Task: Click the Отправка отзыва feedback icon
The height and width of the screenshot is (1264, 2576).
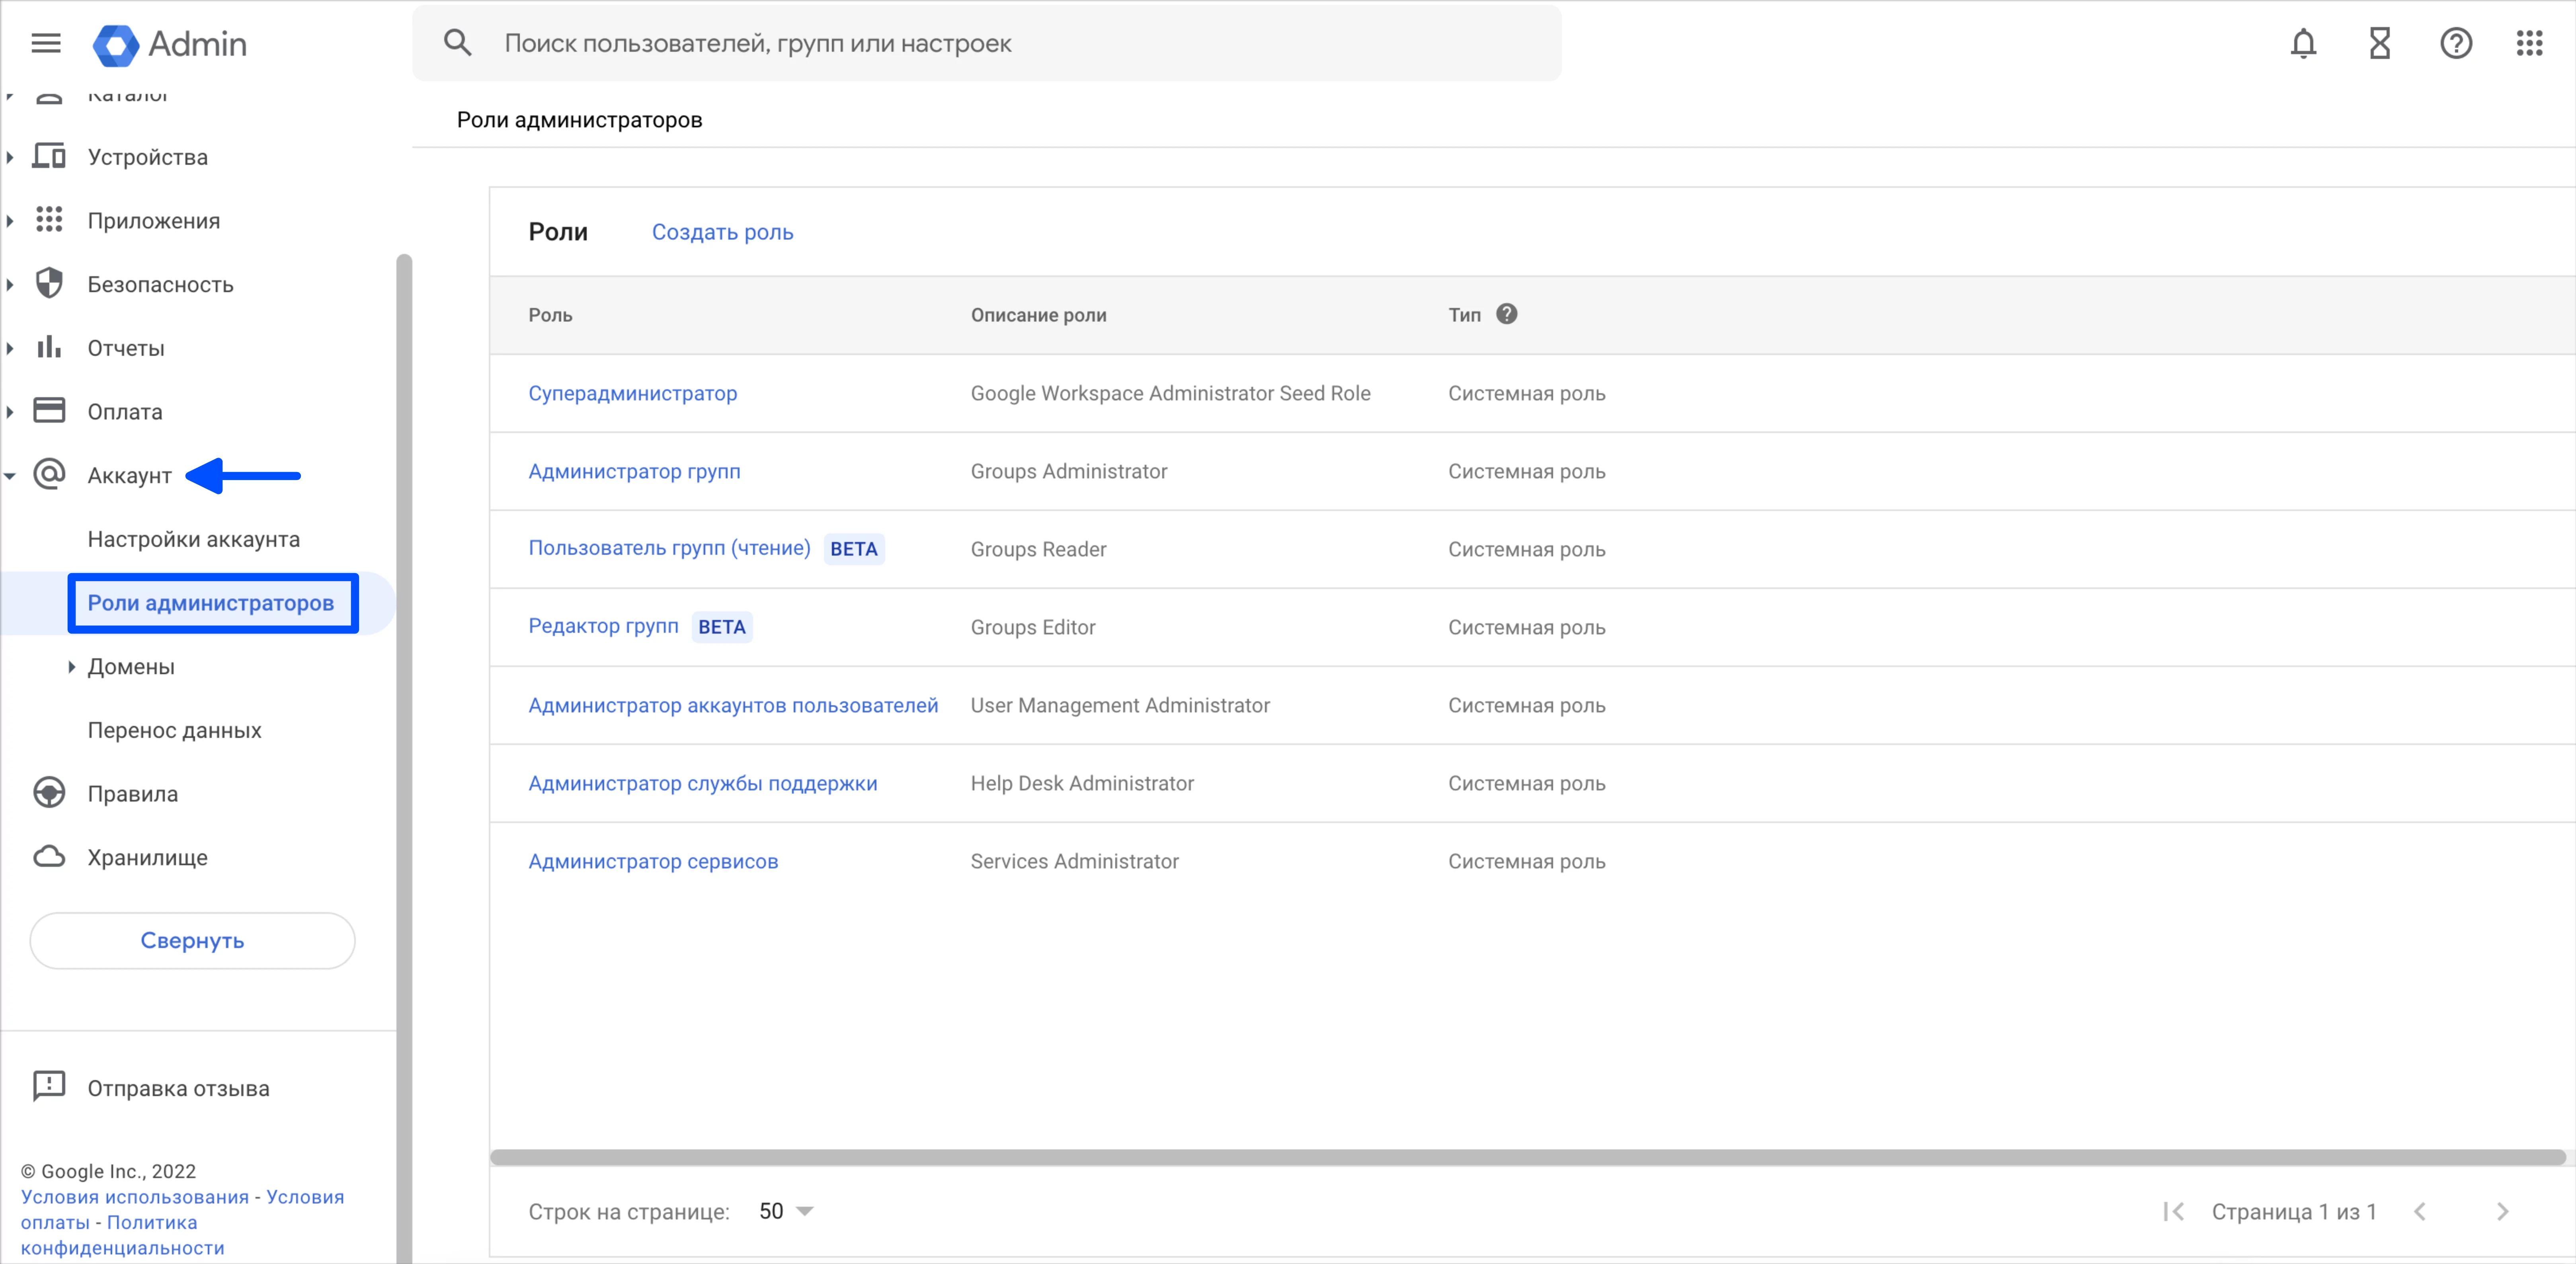Action: pyautogui.click(x=49, y=1086)
